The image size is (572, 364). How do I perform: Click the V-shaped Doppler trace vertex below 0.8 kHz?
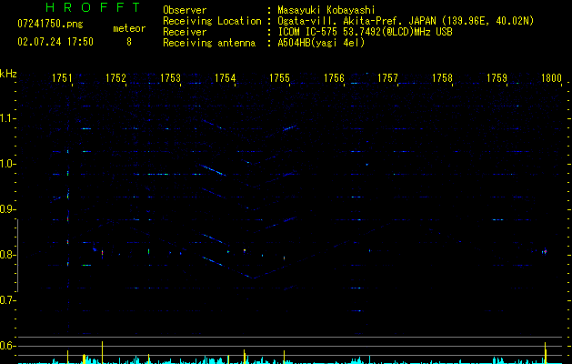coord(254,278)
